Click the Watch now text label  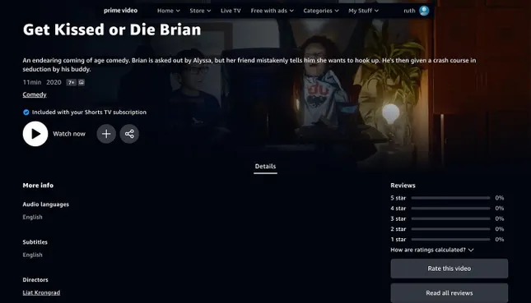tap(69, 134)
